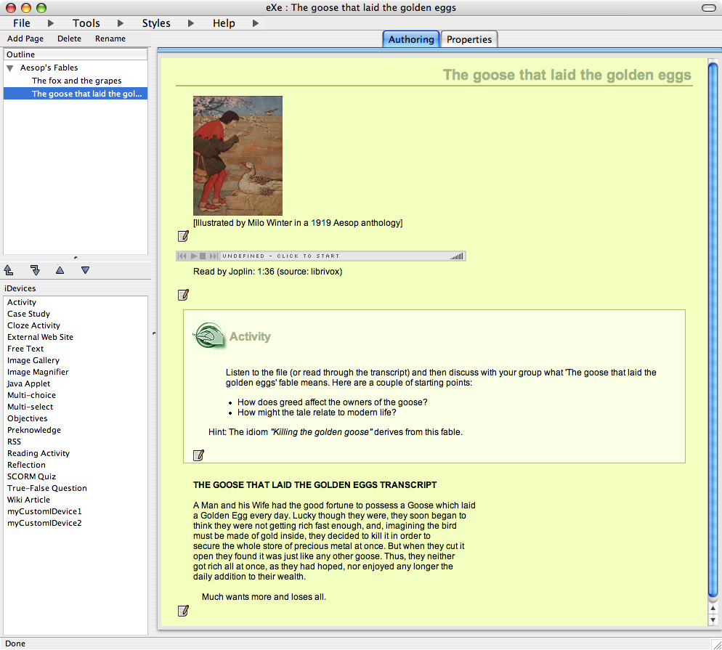
Task: Switch to the Properties tab
Action: pos(469,39)
